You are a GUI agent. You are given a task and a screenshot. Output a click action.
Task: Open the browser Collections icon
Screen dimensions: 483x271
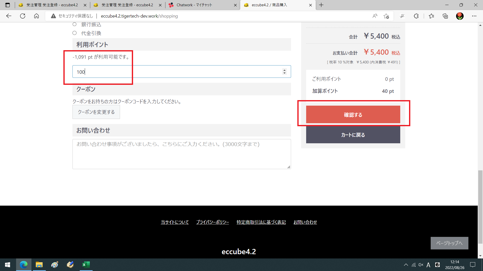coord(445,16)
